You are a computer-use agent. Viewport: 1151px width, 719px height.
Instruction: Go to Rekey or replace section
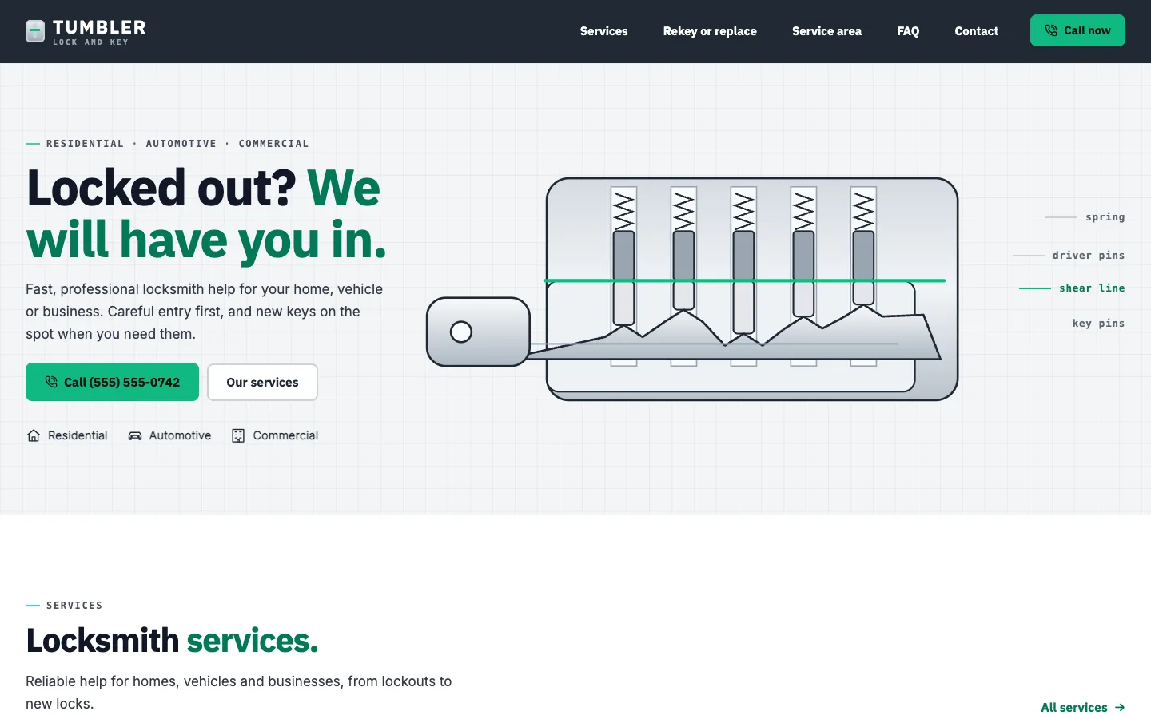tap(710, 31)
